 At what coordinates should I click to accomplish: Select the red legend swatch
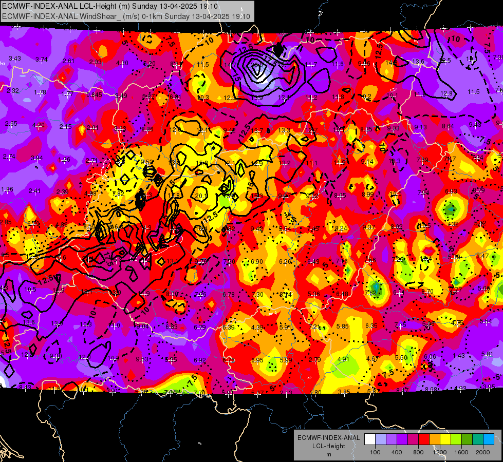coord(424,439)
